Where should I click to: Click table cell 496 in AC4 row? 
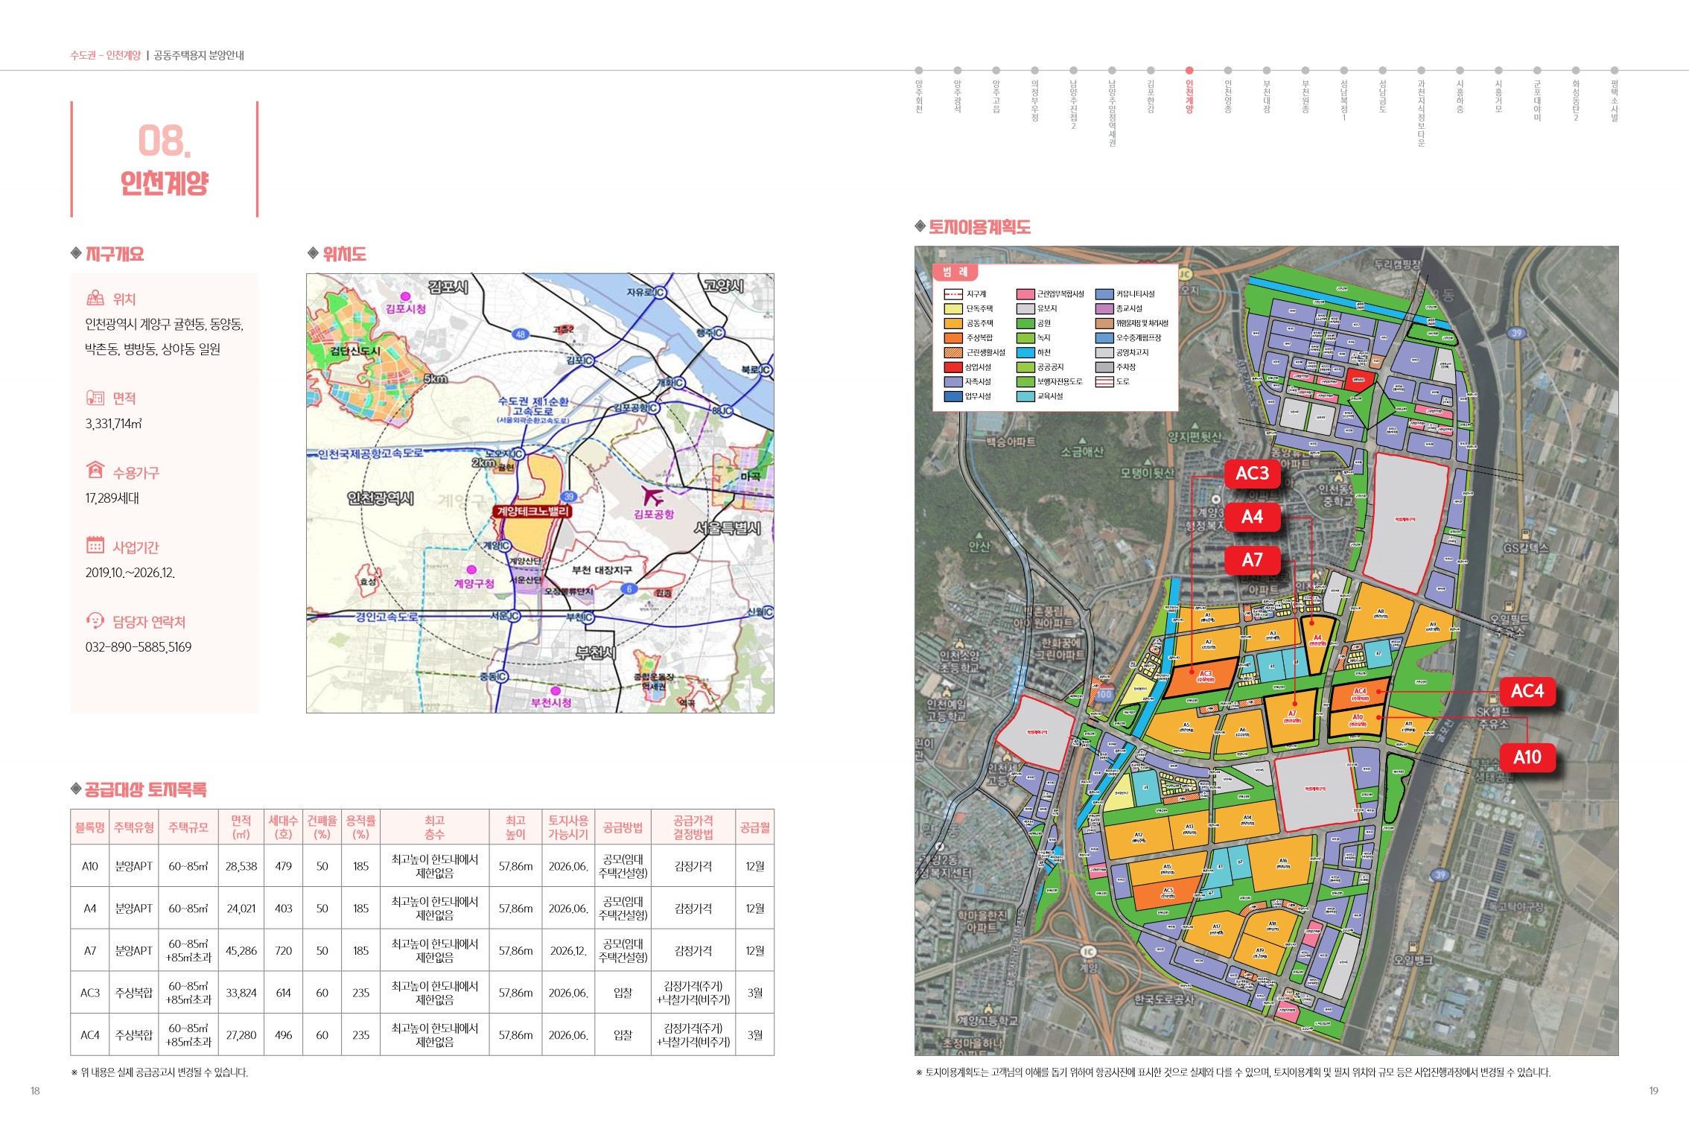click(x=284, y=1035)
